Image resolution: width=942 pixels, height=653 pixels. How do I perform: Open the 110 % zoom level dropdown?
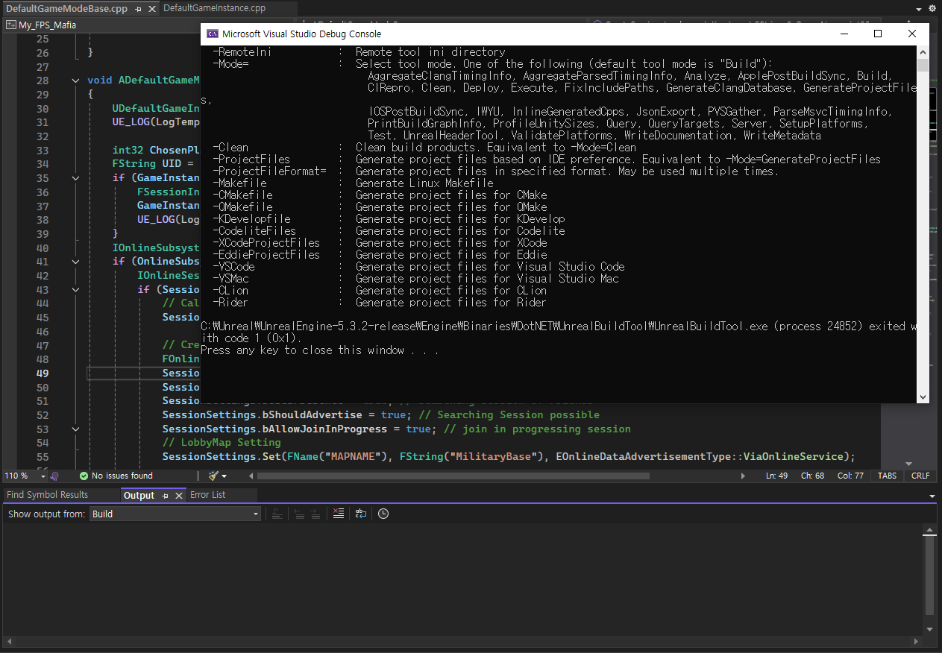tap(43, 476)
